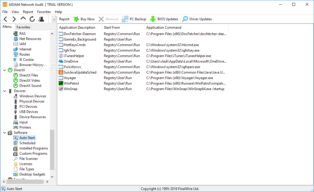Screen dimensions: 314x192
Task: Open Windows Devices page
Action: pos(33,96)
